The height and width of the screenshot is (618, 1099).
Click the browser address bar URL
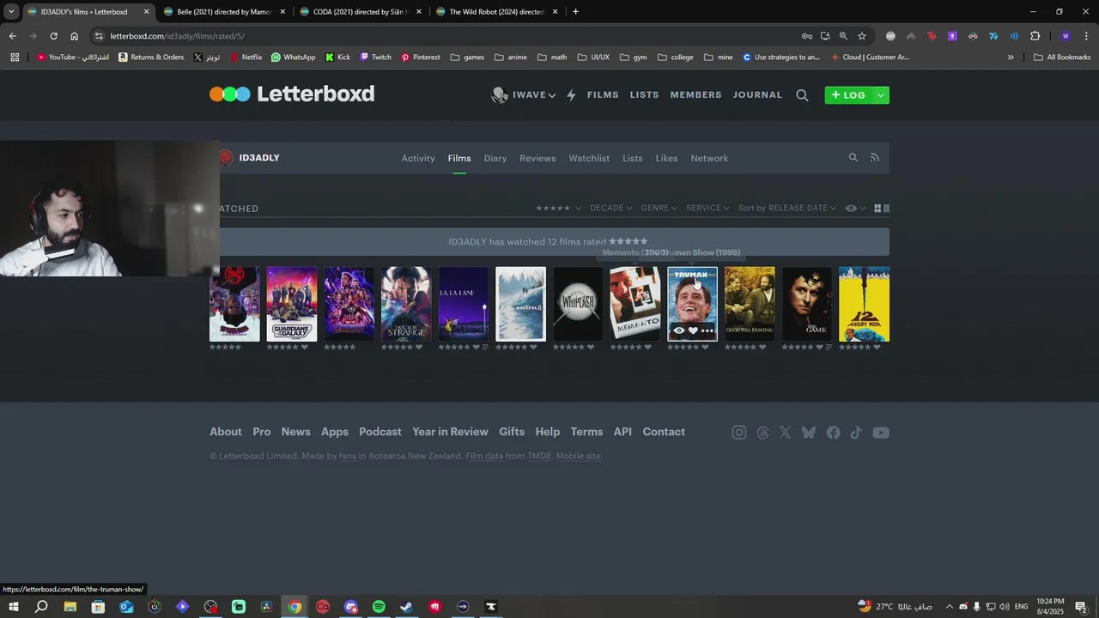click(177, 36)
